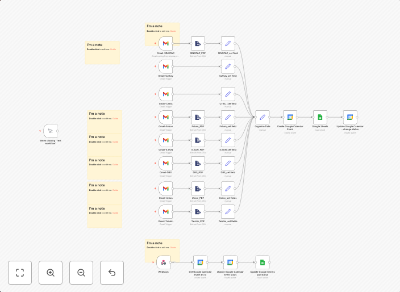
Task: Select the Create Google Calendar Event node
Action: [289, 117]
